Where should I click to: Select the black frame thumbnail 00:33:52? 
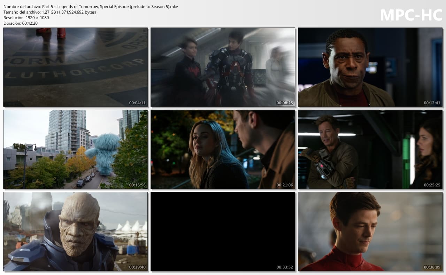point(223,231)
